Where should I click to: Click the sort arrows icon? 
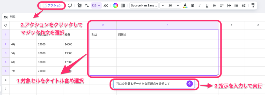point(87,5)
